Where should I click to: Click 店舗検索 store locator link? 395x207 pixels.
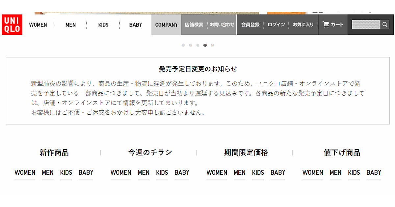[x=194, y=25]
